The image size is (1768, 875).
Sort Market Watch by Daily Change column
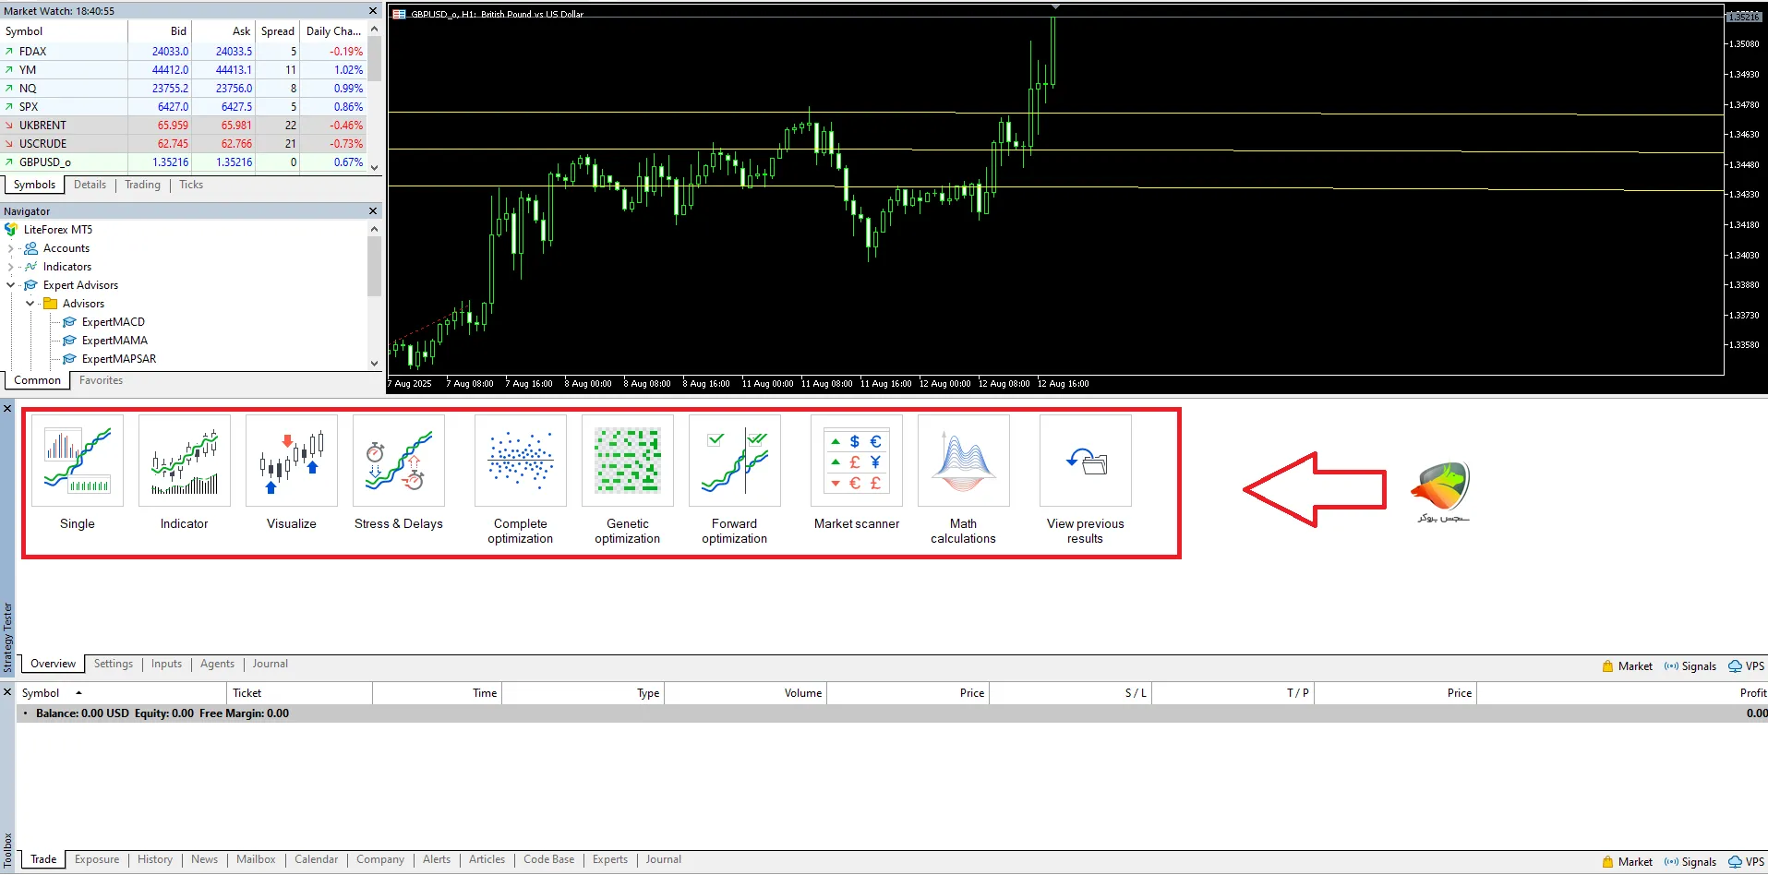click(x=333, y=31)
